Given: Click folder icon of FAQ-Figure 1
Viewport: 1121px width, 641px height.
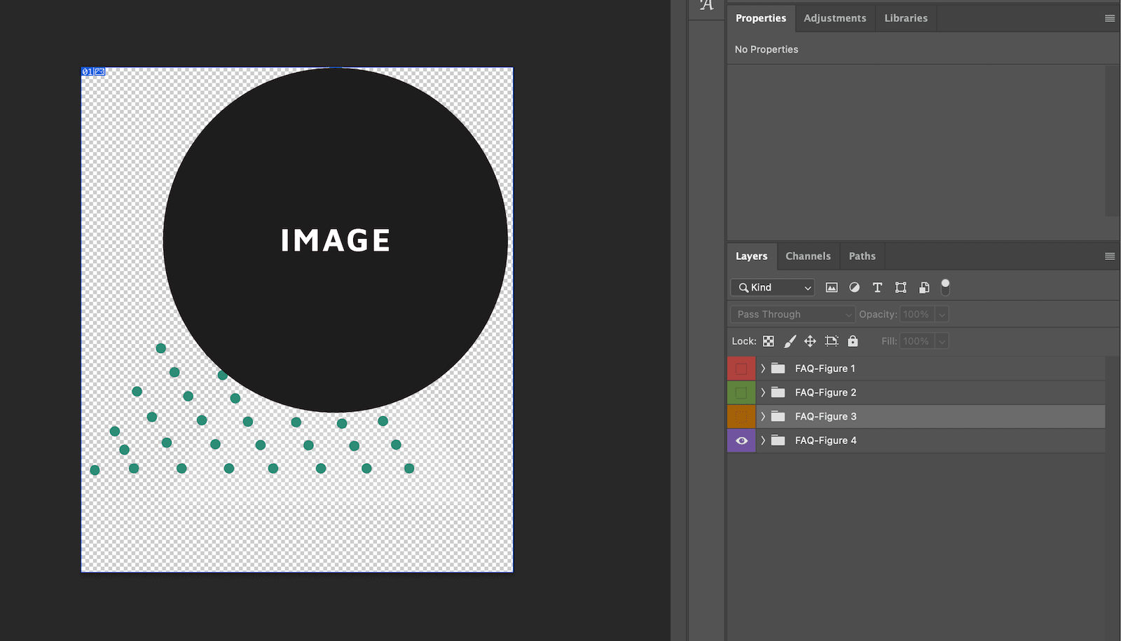Looking at the screenshot, I should point(778,368).
